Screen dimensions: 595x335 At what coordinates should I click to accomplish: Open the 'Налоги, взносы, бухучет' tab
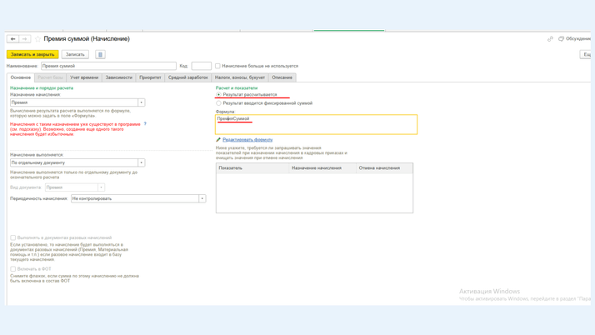tap(240, 77)
